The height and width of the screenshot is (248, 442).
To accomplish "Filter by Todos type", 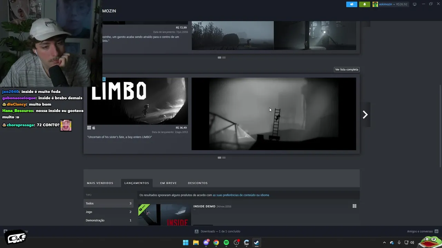I will coord(108,203).
